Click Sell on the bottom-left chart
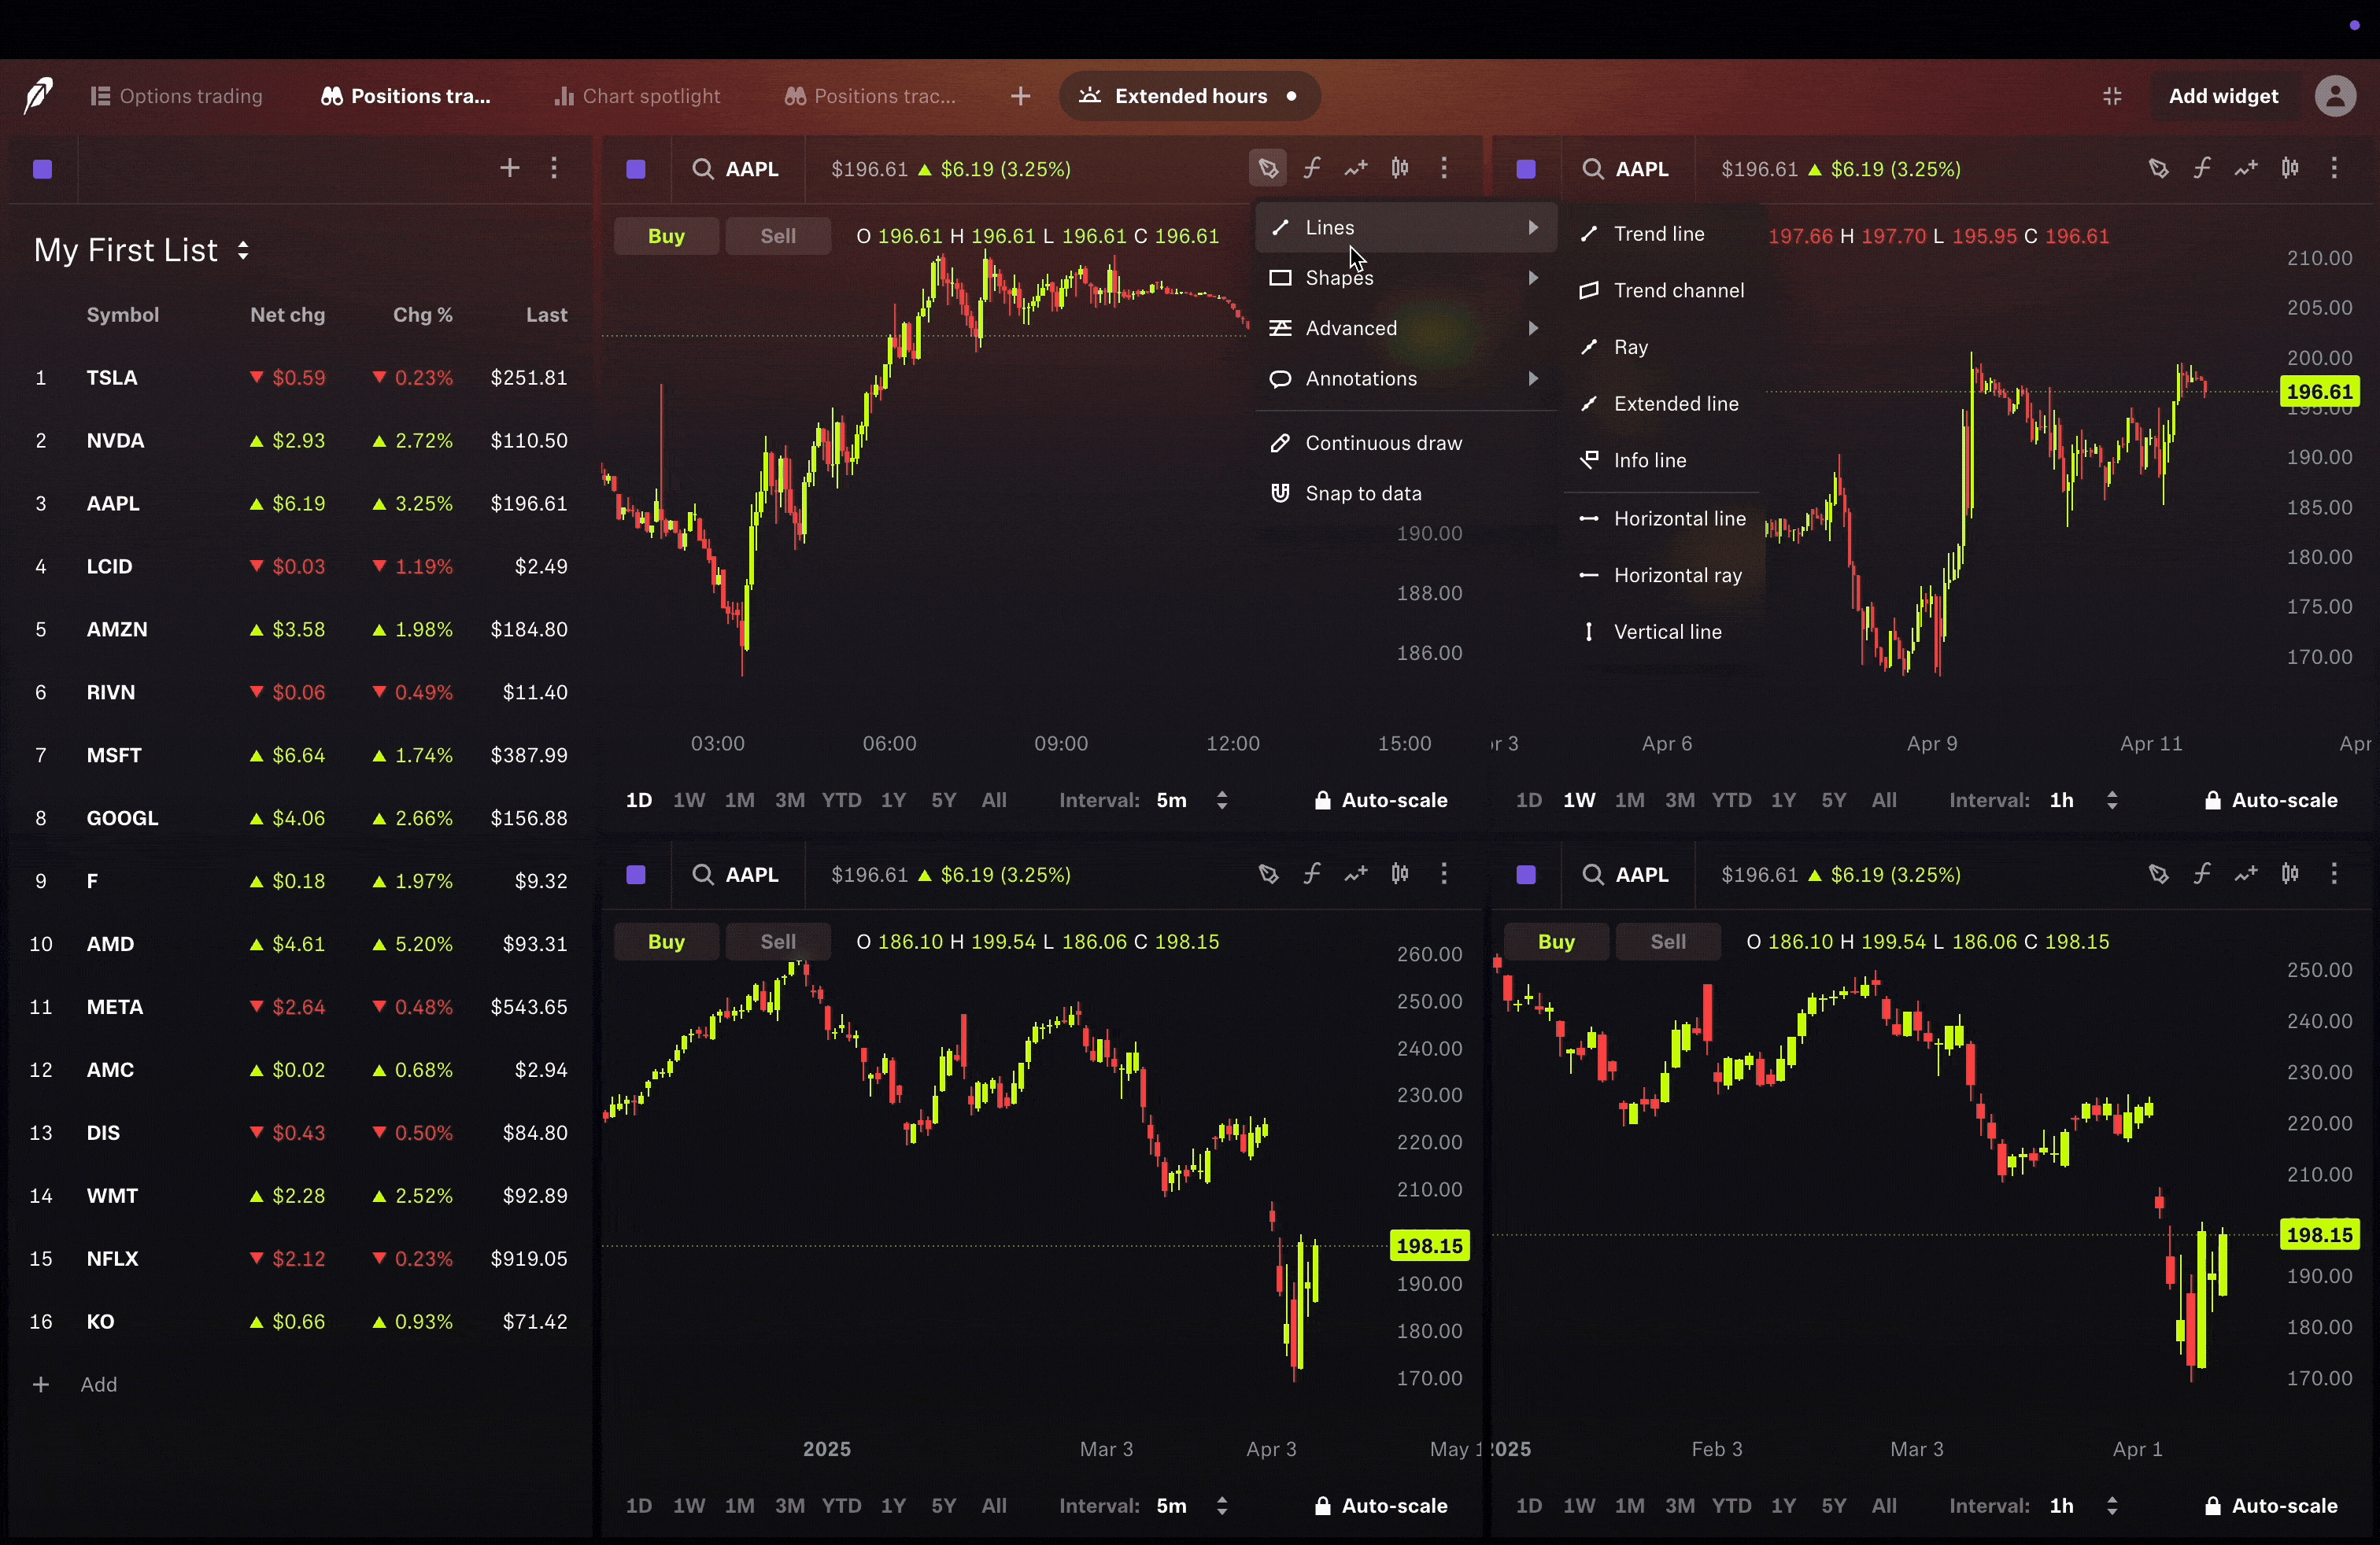The width and height of the screenshot is (2380, 1545). [778, 942]
